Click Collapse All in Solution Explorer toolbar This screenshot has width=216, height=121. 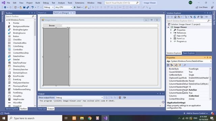(x=198, y=17)
